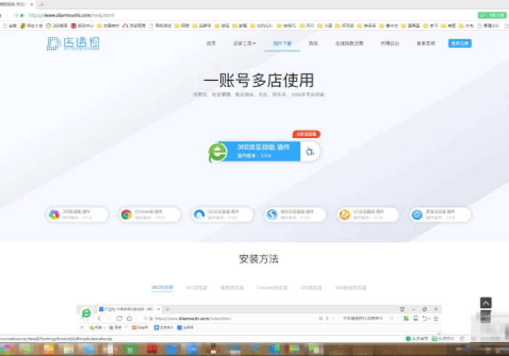Open a new browser tab with plus
Viewport: 509px width, 356px height.
pos(41,4)
